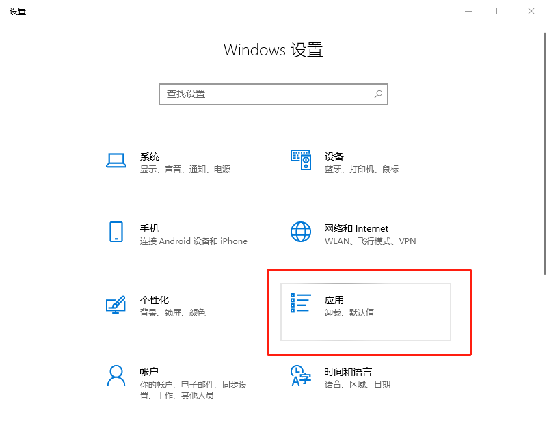Viewport: 547px width, 432px height.
Task: Click the 应用 list icon
Action: [301, 303]
